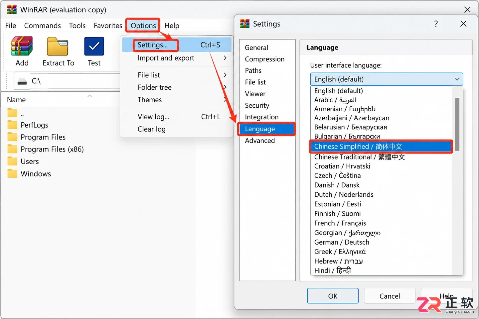Switch to the Advanced settings page
This screenshot has width=479, height=319.
[260, 141]
